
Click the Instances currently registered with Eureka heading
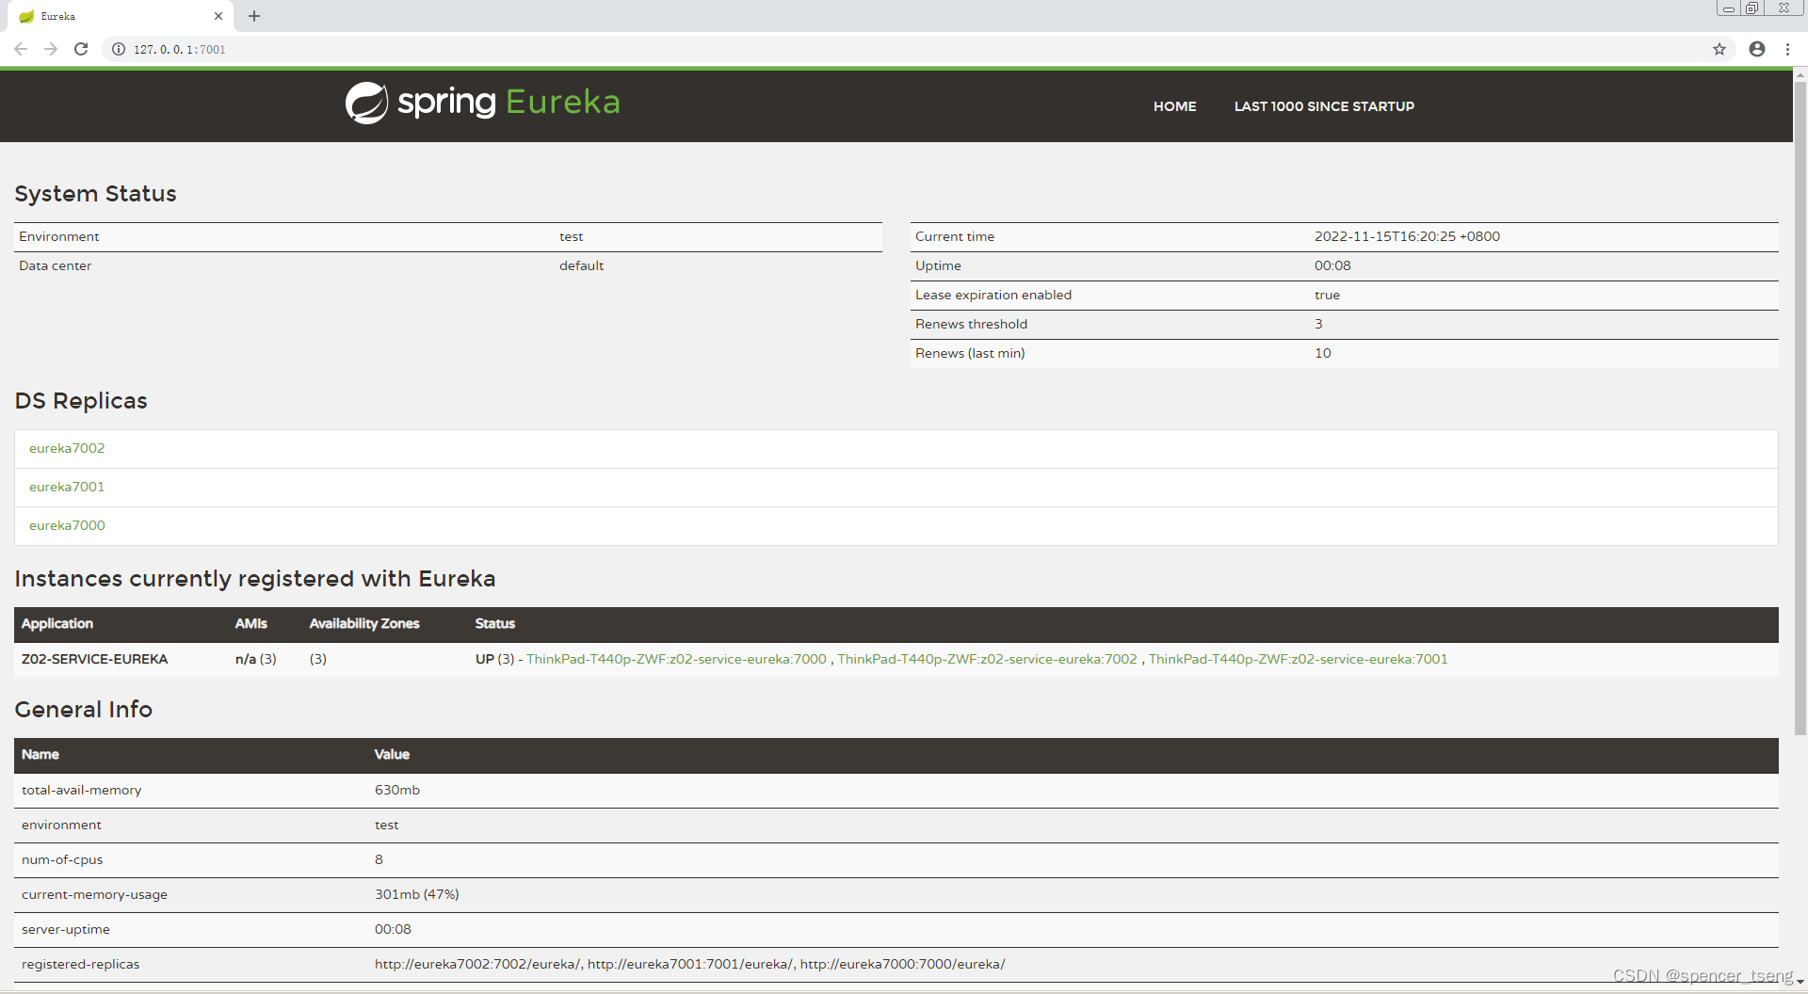click(254, 578)
